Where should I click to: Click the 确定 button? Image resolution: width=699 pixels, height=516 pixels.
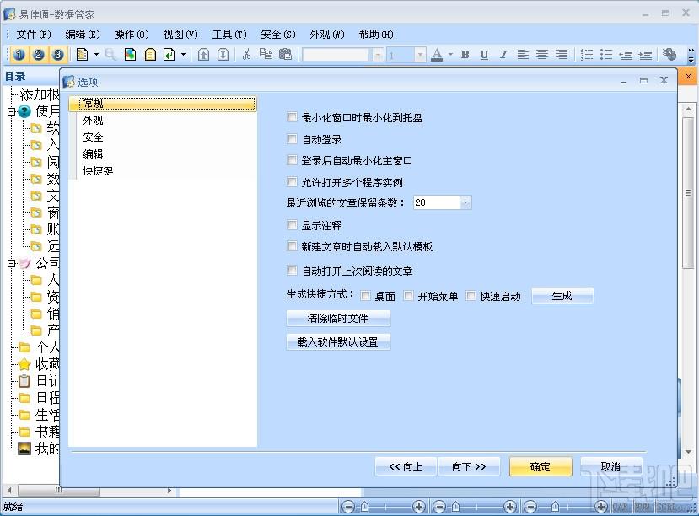tap(540, 466)
